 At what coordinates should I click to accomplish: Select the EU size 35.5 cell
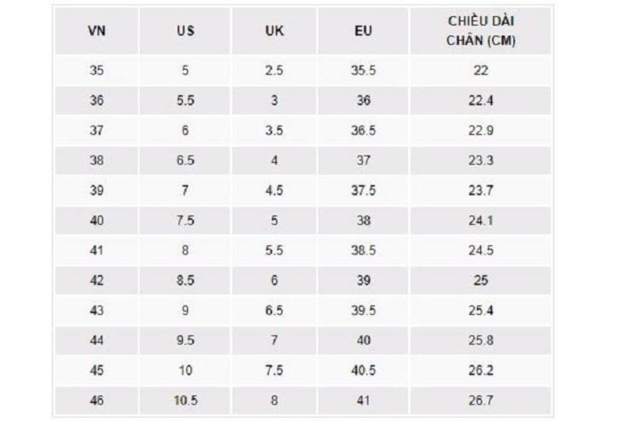pos(363,71)
